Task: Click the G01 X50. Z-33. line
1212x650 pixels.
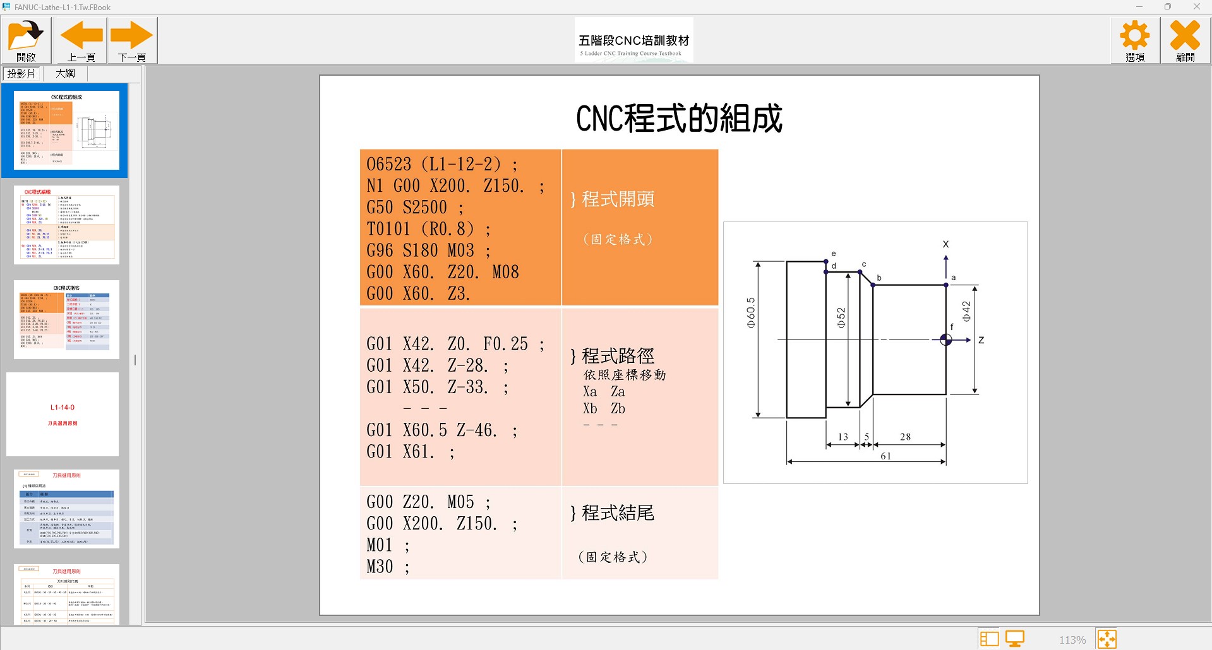Action: tap(438, 387)
